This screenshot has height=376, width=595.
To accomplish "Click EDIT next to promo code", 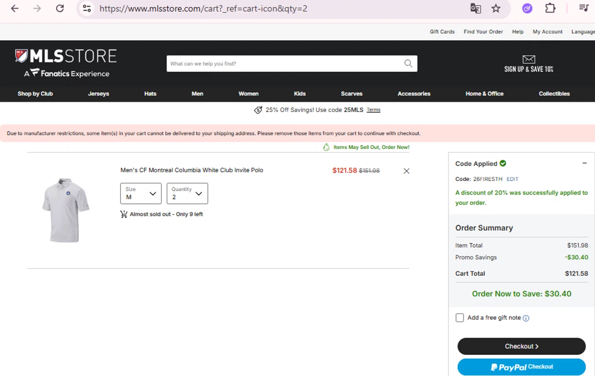I will tap(512, 179).
